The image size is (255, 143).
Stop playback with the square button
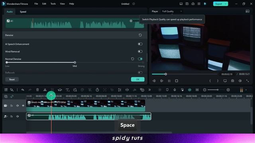(x=177, y=81)
